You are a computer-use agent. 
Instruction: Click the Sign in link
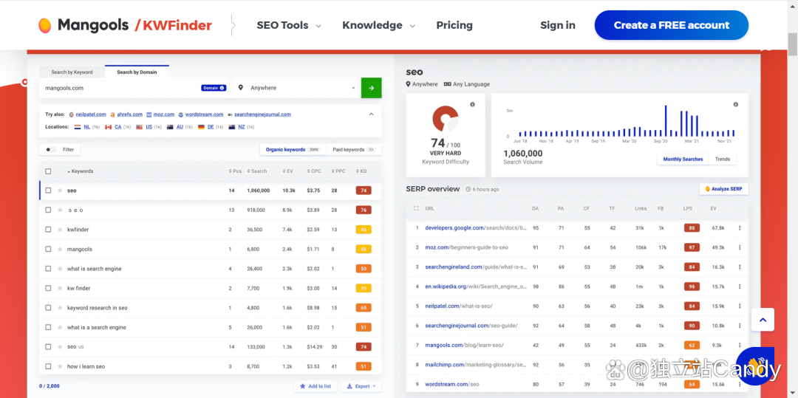558,25
